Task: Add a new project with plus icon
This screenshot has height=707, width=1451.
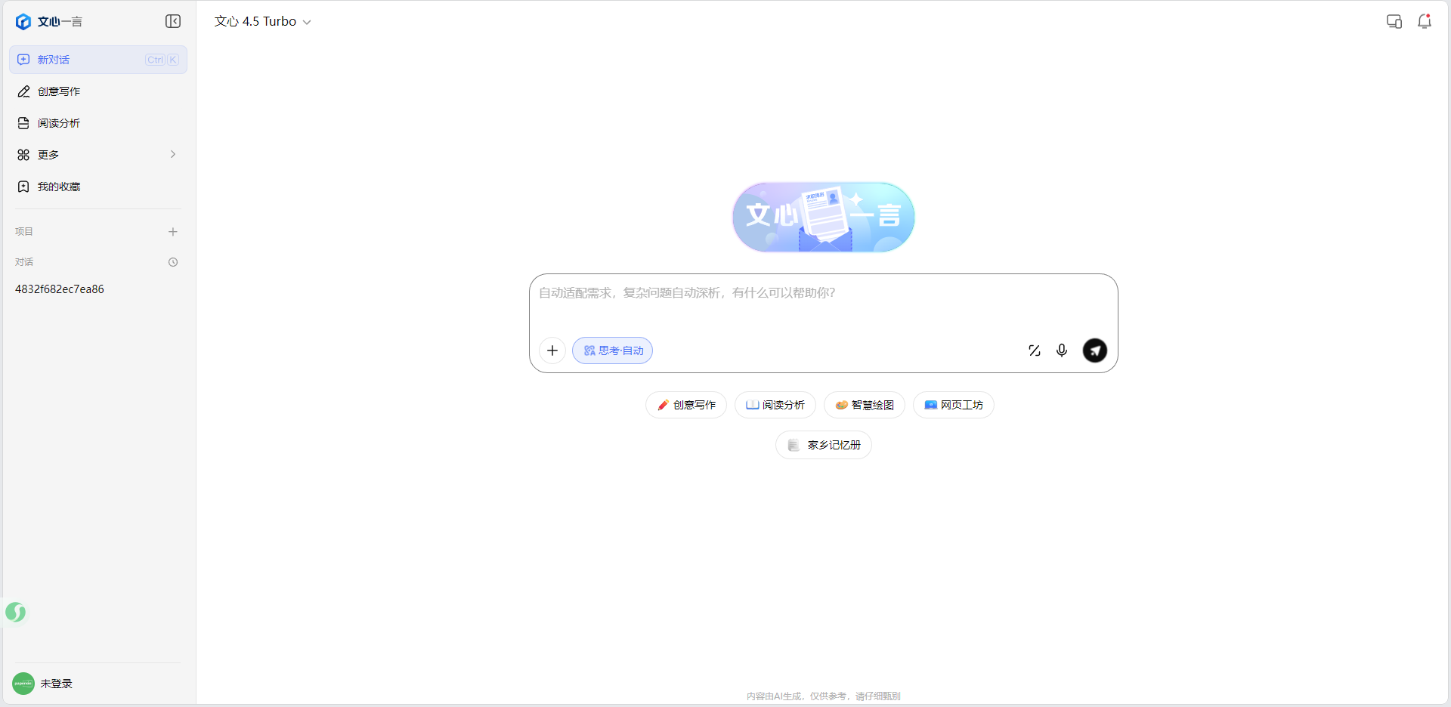Action: pos(173,232)
